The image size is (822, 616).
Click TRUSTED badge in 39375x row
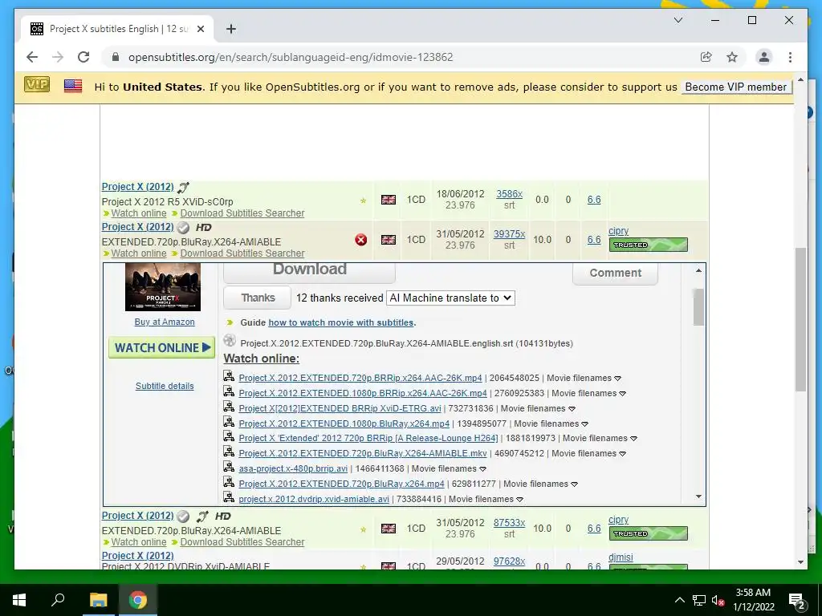(648, 245)
